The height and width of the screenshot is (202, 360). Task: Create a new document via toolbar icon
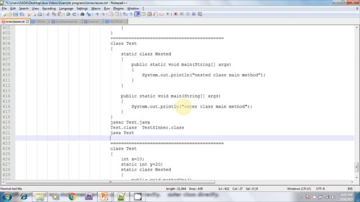tap(4, 14)
